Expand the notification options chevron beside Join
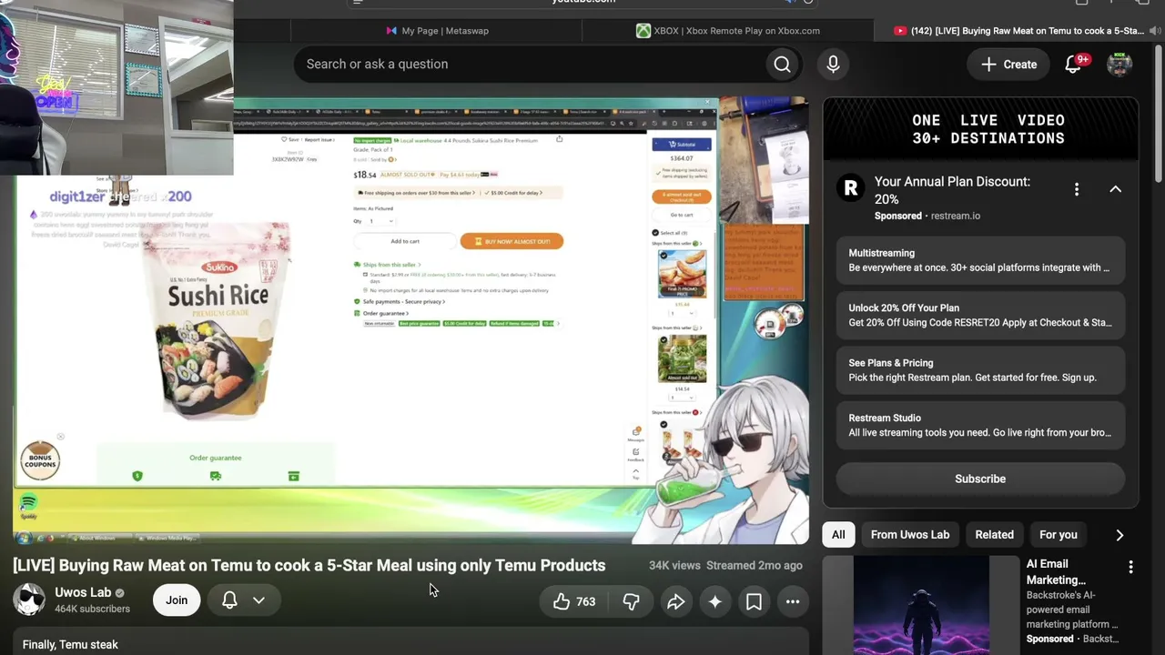Screen dimensions: 1165x655 tap(258, 600)
